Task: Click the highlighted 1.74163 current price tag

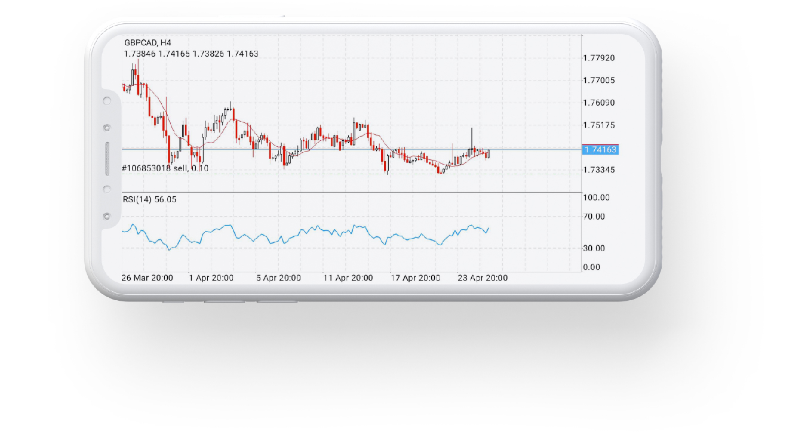Action: (600, 150)
